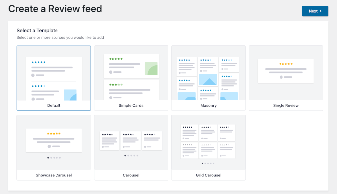The height and width of the screenshot is (194, 337).
Task: Pick the Grid Carousel template
Action: 209,147
